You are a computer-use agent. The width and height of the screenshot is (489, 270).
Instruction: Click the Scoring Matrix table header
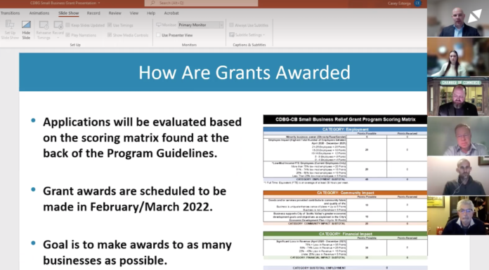[345, 120]
